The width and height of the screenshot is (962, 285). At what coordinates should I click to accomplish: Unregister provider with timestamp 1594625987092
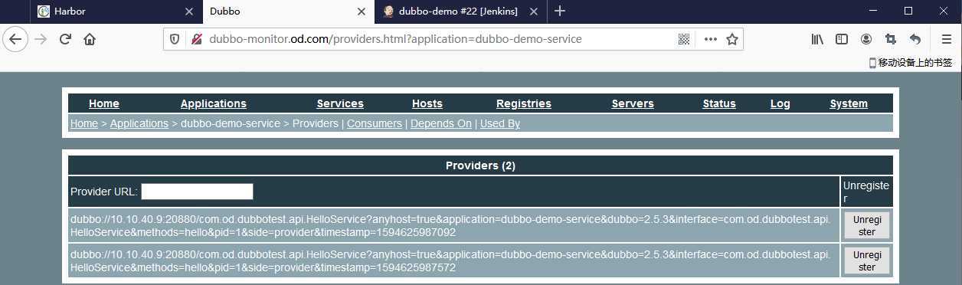[867, 225]
